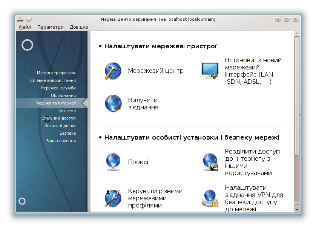Click Налаштувати з'єднання VPN text
Image resolution: width=316 pixels, height=229 pixels.
click(254, 198)
